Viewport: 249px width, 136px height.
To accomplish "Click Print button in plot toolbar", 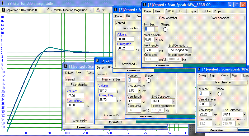I will [x=101, y=10].
